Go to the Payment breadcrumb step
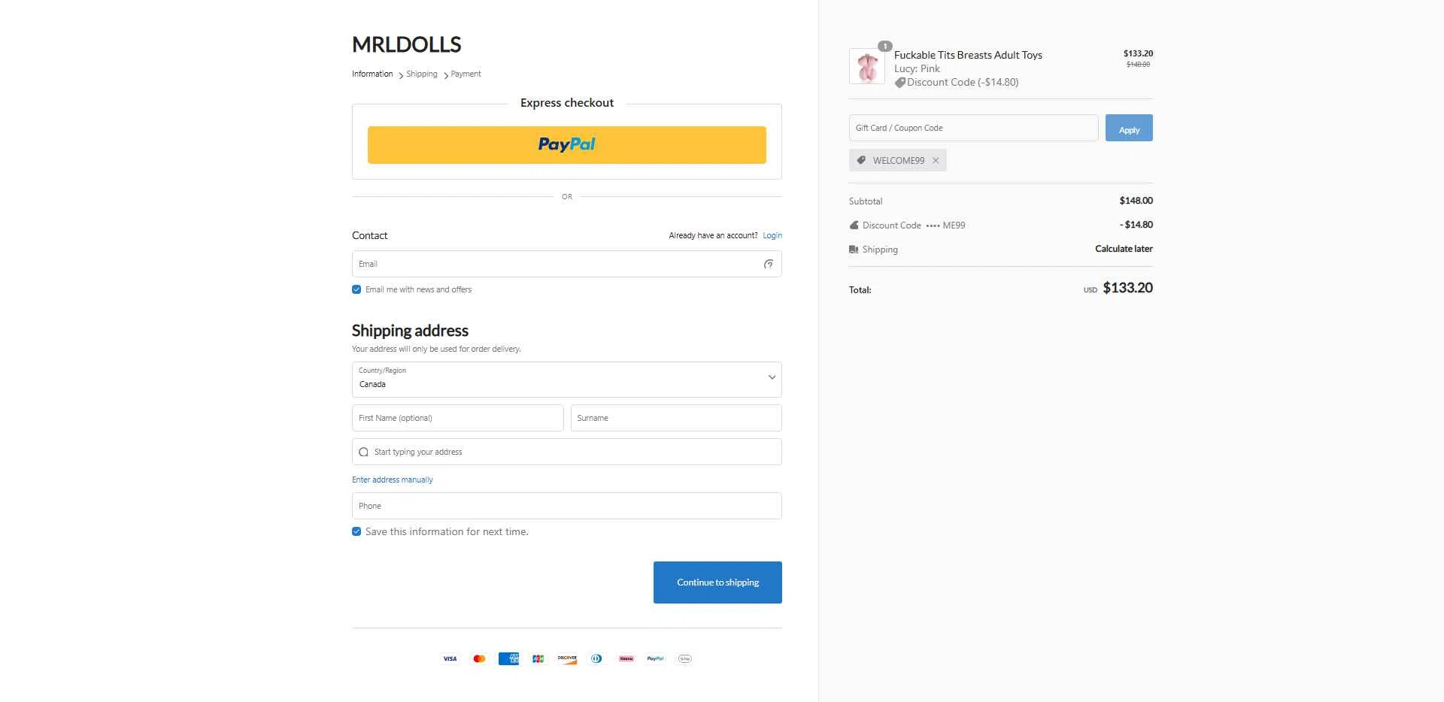The width and height of the screenshot is (1444, 702). [466, 74]
